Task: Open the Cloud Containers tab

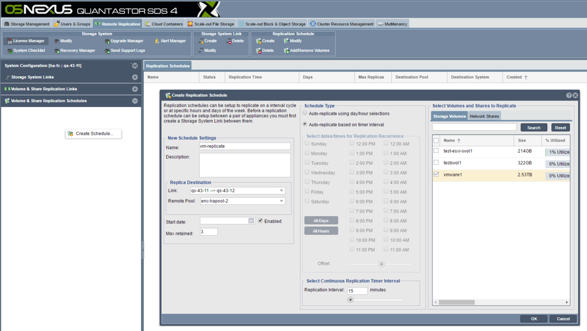Action: point(164,24)
